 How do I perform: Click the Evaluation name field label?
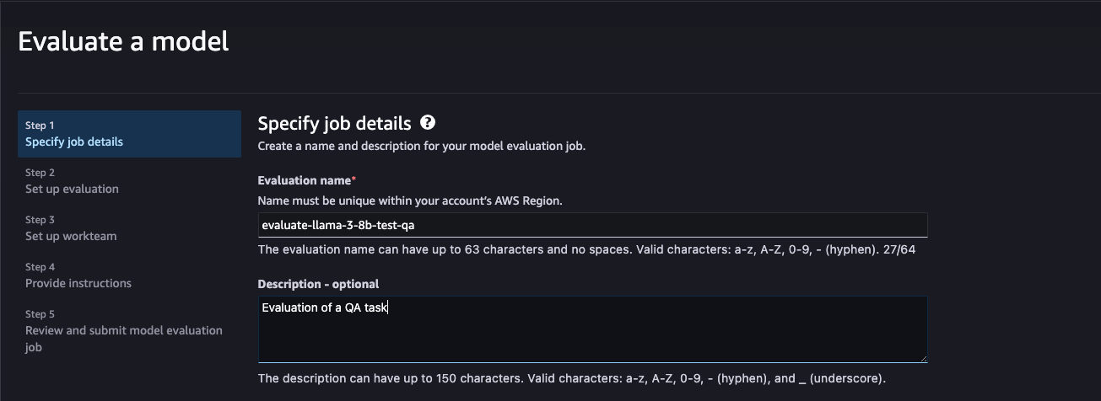(x=304, y=180)
